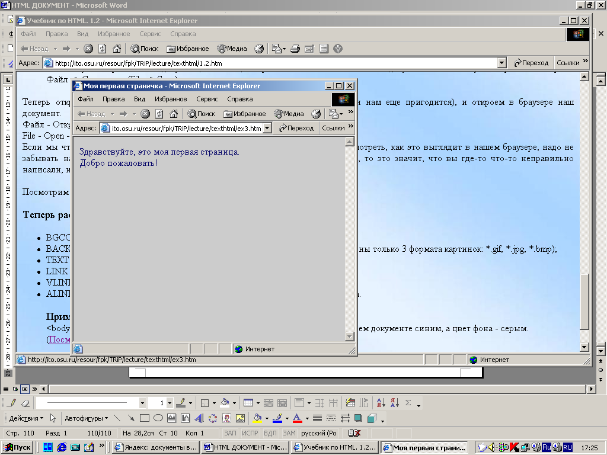607x455 pixels.
Task: Click Stop icon in Моя первая страничка window
Action: click(145, 114)
